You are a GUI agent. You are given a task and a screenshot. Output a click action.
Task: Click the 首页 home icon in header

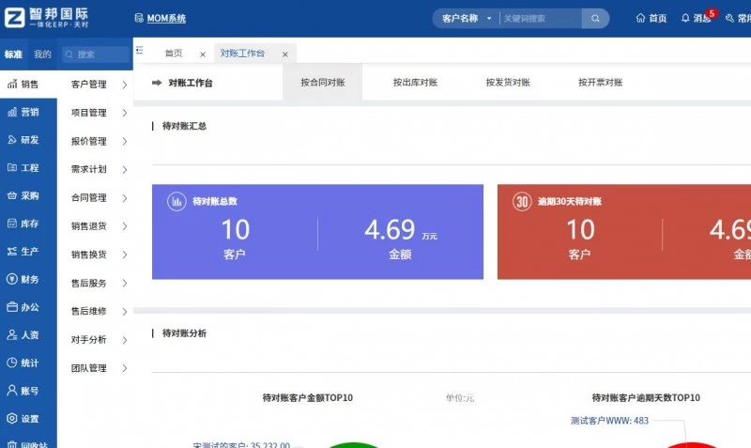tap(640, 18)
